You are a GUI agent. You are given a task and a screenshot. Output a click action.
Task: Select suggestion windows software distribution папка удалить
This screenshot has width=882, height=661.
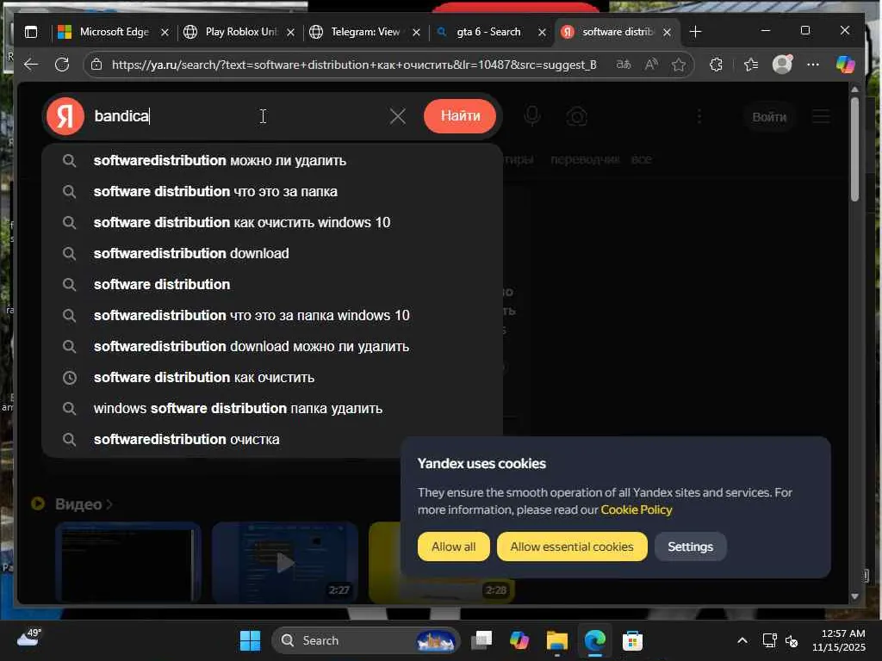[x=272, y=408]
